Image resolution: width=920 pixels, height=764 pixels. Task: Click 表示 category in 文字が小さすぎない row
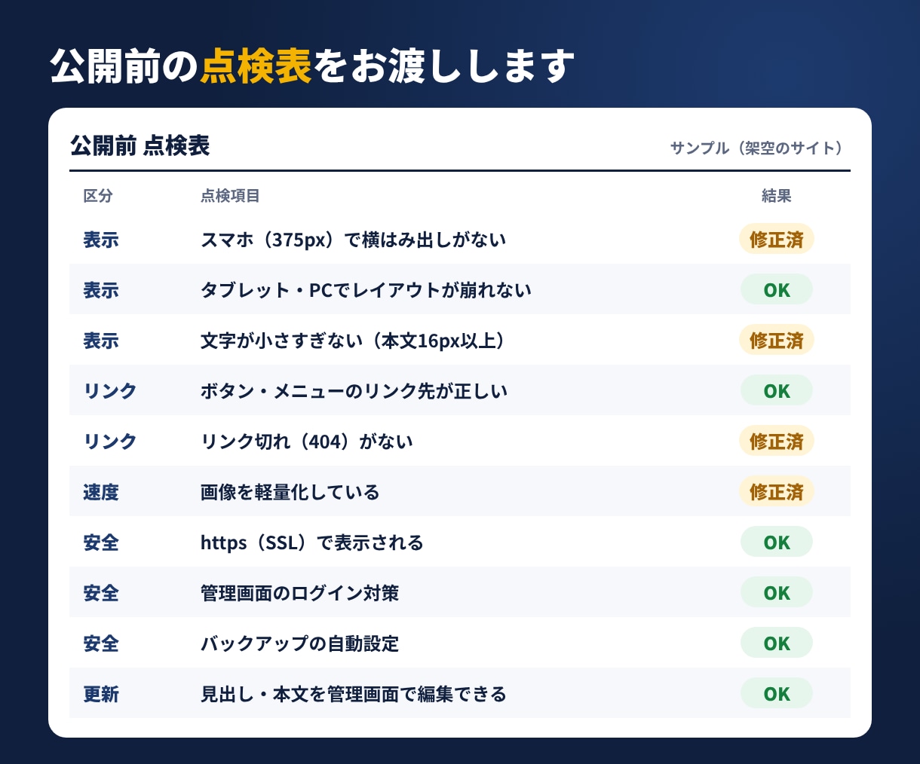(x=101, y=341)
